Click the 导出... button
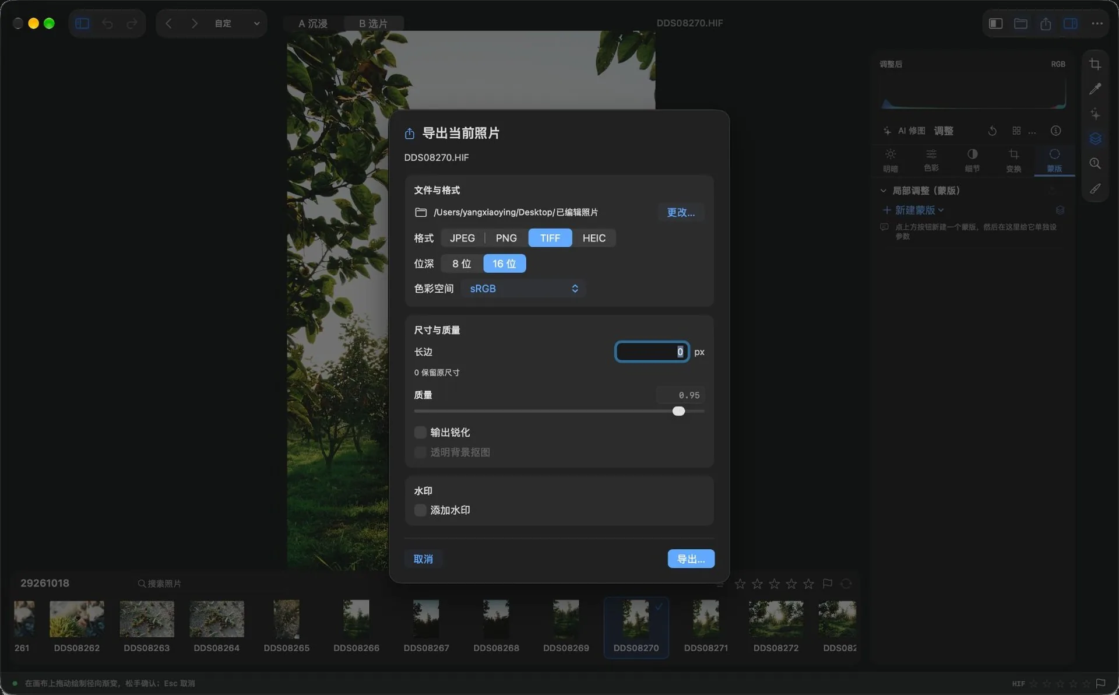Screen dimensions: 1119x695 pos(691,559)
